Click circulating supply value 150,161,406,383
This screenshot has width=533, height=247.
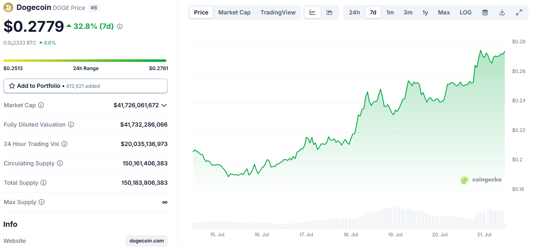145,163
